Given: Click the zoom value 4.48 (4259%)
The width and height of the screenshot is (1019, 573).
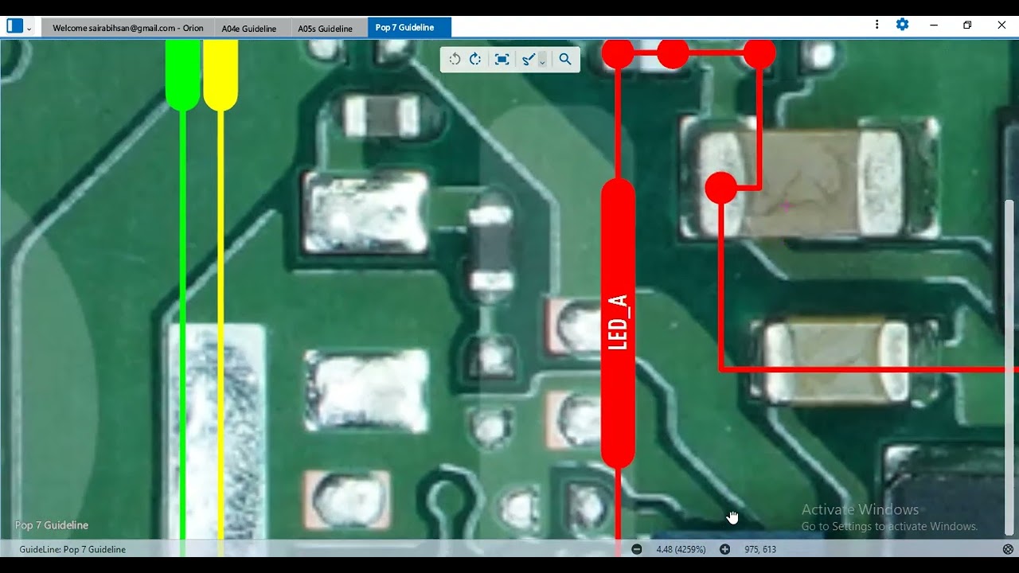Looking at the screenshot, I should (681, 549).
